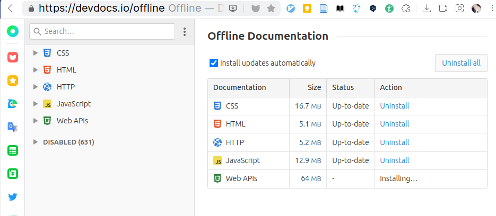Uninstall the JavaScript documentation
496x216 pixels.
[395, 160]
